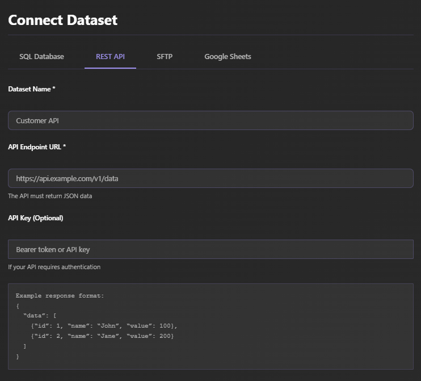Click the final closing brace in example JSON

[18, 356]
